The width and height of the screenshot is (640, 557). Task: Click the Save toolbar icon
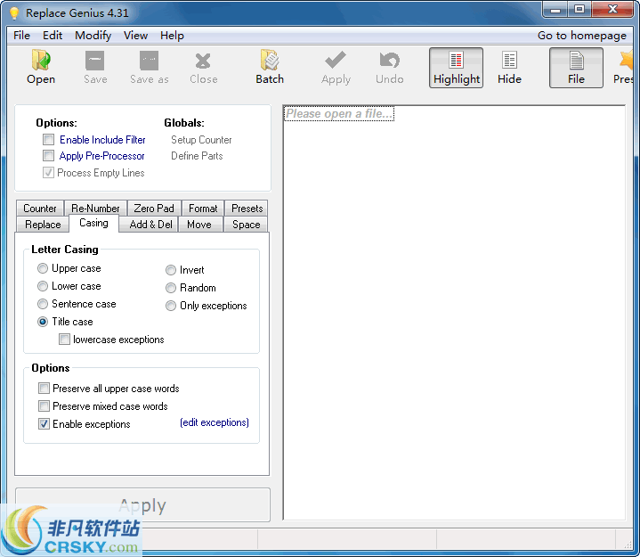click(x=95, y=68)
